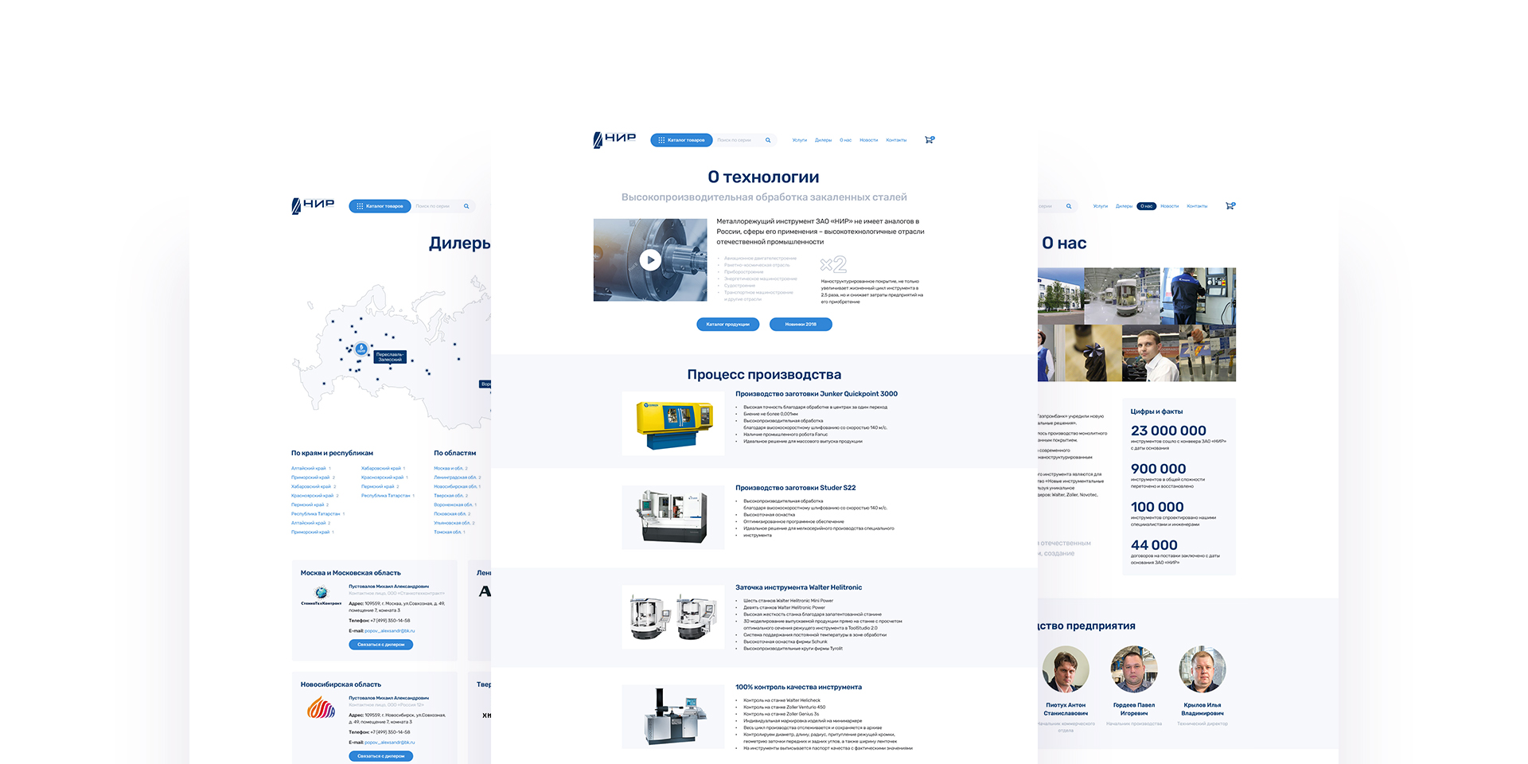The image size is (1528, 764).
Task: Click the email link in the Novosibirsk dealer card
Action: tap(389, 743)
